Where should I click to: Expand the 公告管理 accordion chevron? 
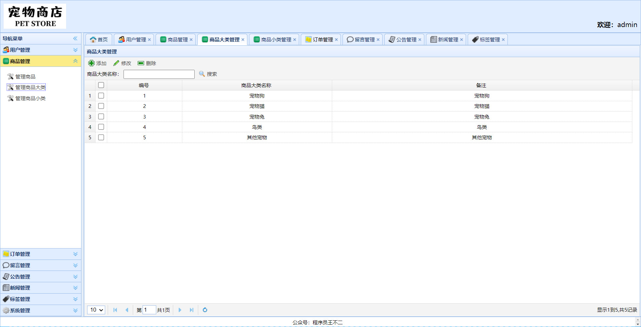(x=75, y=277)
